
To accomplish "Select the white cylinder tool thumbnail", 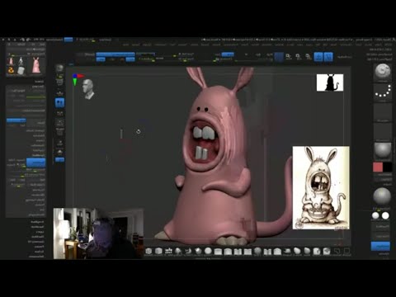I will [x=21, y=70].
